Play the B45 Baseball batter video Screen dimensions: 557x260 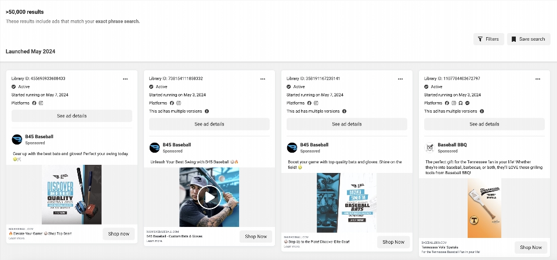point(209,197)
